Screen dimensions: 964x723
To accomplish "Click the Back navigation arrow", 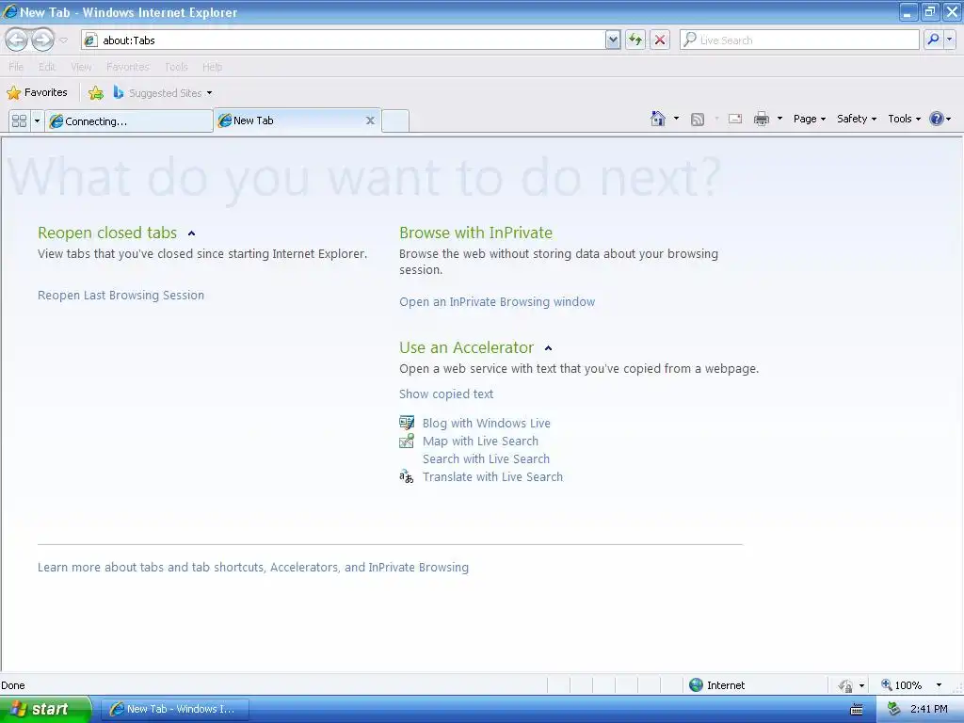I will click(x=17, y=40).
